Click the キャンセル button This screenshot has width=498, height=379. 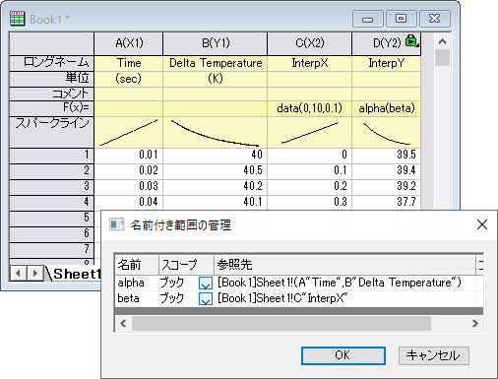pyautogui.click(x=434, y=355)
